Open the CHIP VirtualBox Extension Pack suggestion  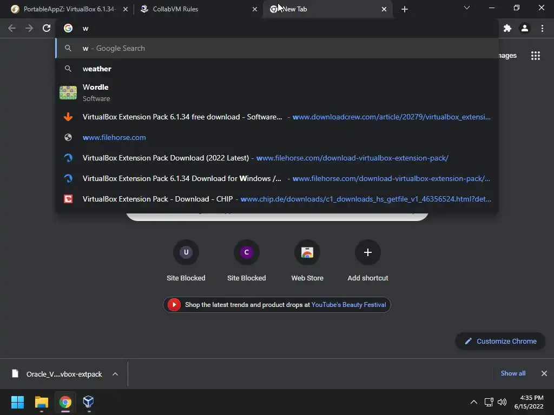(277, 199)
